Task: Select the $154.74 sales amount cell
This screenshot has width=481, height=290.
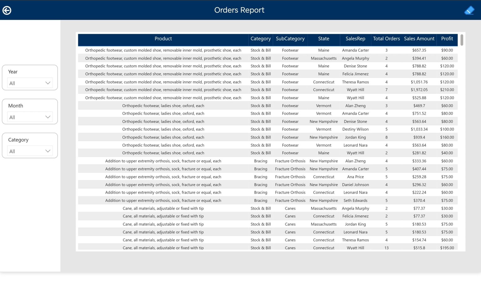Action: point(419,240)
